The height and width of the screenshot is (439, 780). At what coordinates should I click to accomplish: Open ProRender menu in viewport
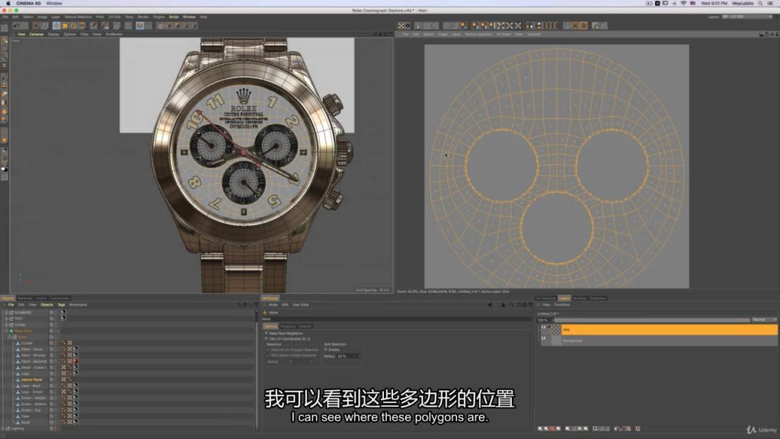114,34
